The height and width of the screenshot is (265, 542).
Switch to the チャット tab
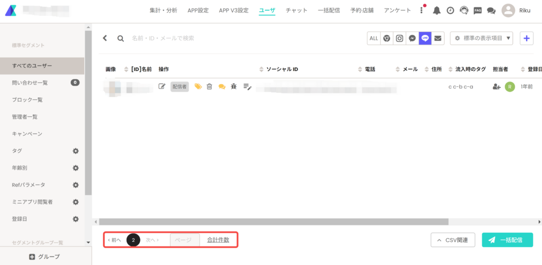(x=296, y=11)
